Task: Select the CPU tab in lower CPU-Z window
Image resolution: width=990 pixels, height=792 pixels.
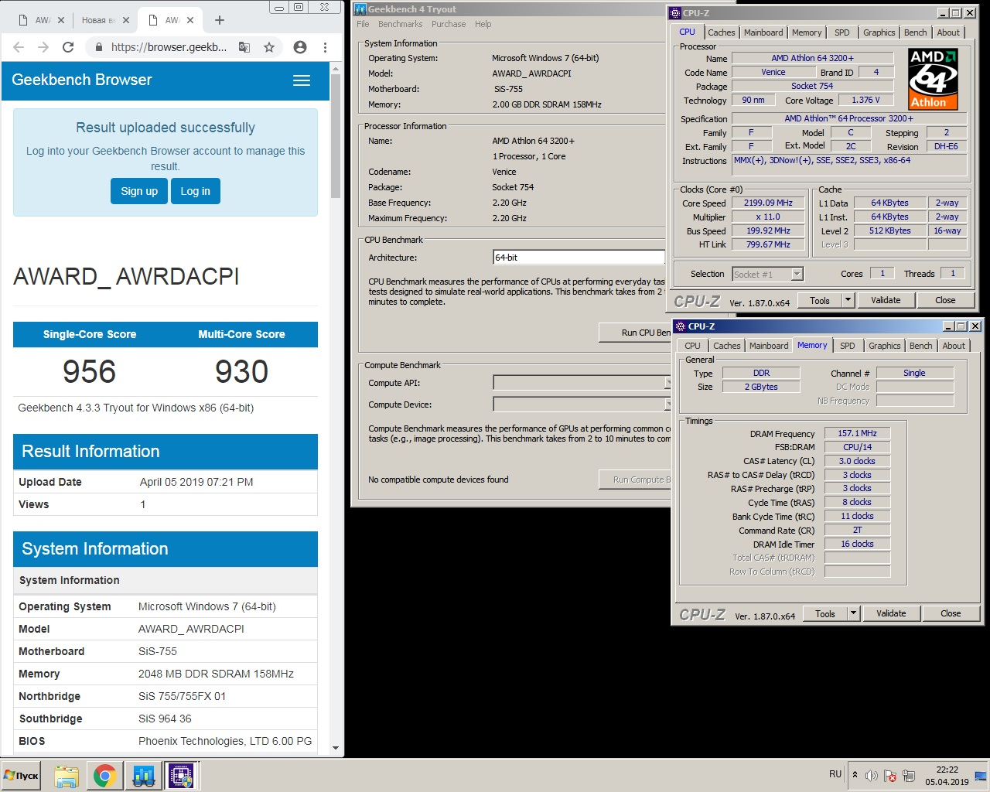Action: pyautogui.click(x=692, y=346)
